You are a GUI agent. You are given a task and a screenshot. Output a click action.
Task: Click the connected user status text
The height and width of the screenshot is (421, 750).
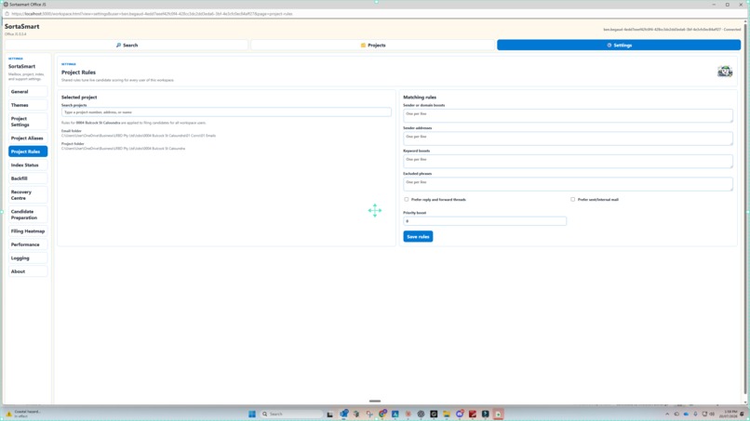coord(672,30)
